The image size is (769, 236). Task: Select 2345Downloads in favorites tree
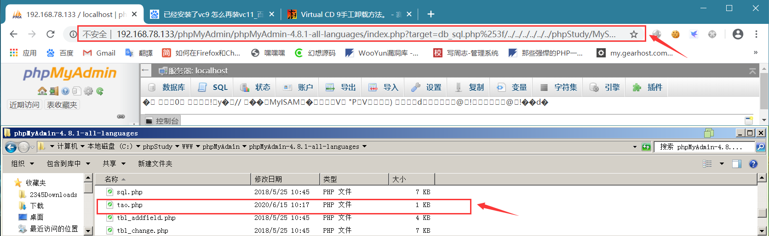tap(48, 195)
